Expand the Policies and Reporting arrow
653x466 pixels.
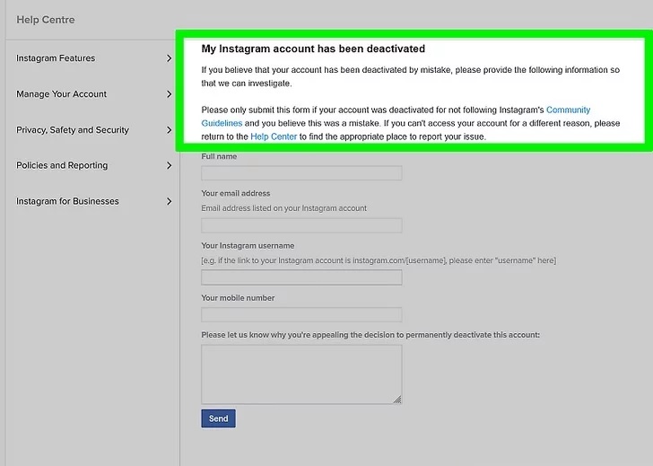[169, 165]
